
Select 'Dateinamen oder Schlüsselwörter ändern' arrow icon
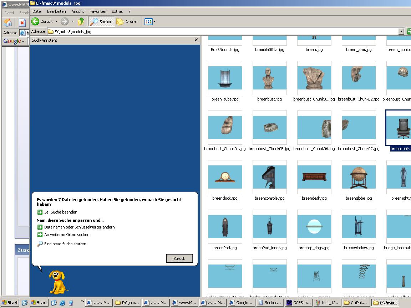pyautogui.click(x=40, y=227)
